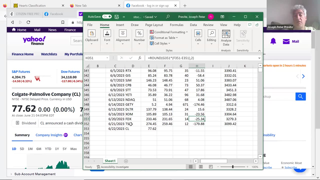Open the Excel Comments icon
320x180 pixels.
pos(249,25)
